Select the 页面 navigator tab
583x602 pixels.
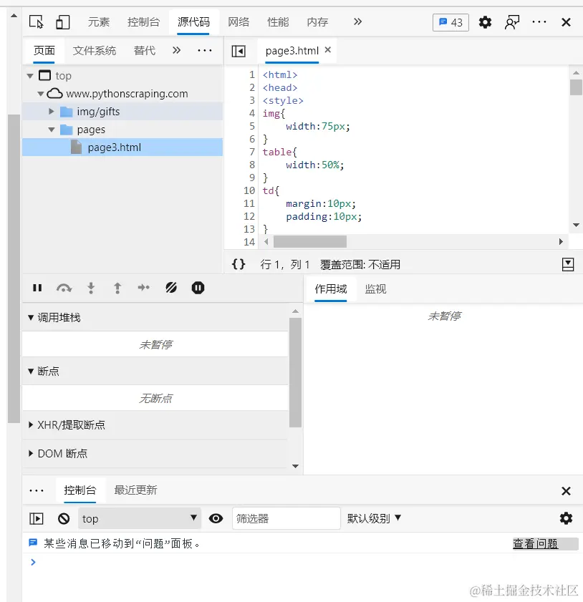pos(44,50)
